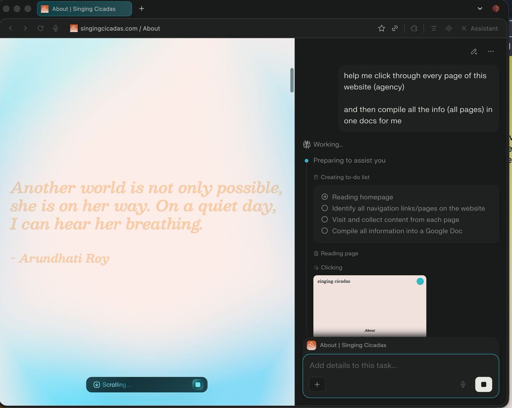
Task: Open the clicking screenshot thumbnail
Action: point(369,306)
